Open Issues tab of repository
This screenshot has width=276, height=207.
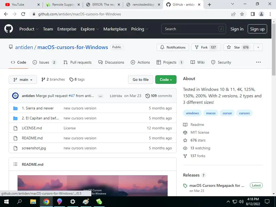[44, 62]
